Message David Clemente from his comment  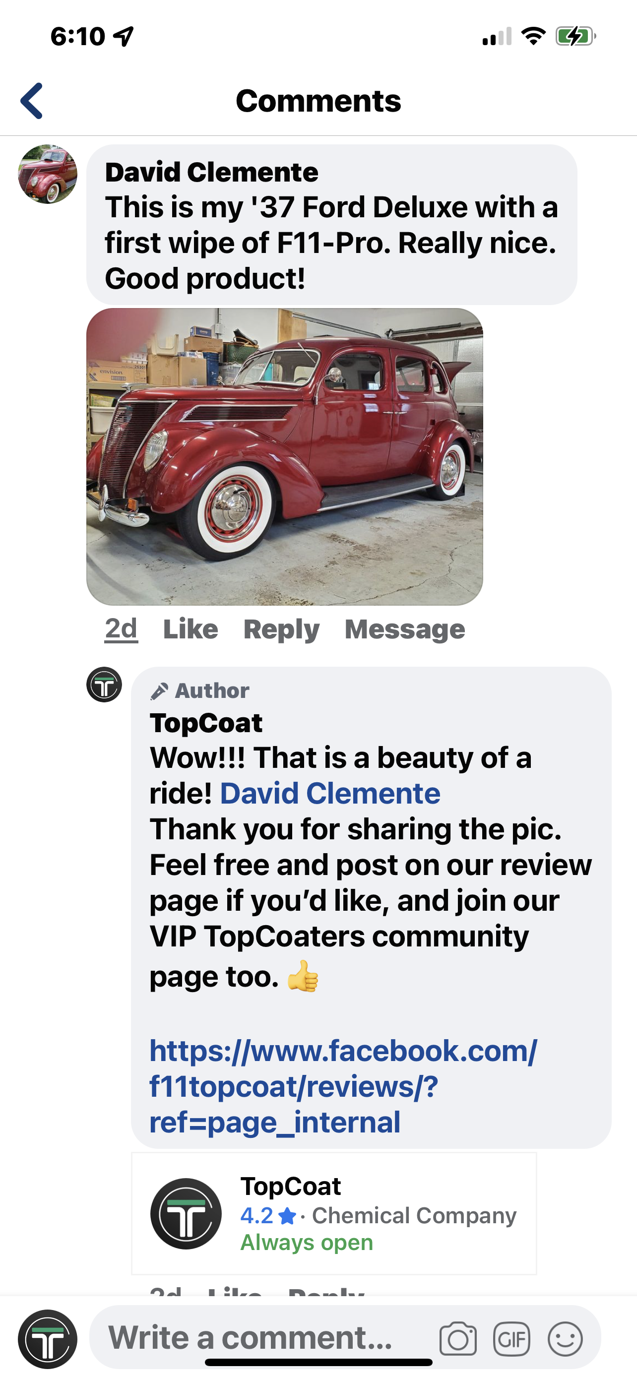(x=405, y=629)
